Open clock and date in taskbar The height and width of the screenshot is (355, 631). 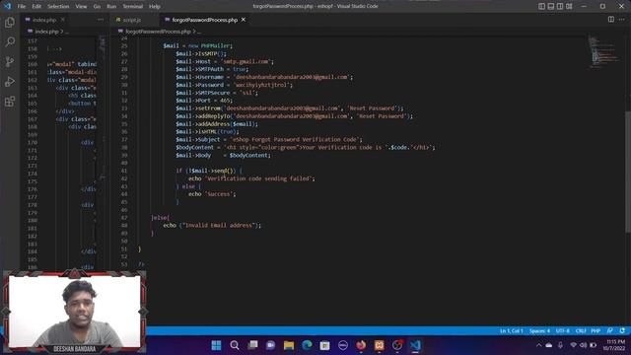614,345
